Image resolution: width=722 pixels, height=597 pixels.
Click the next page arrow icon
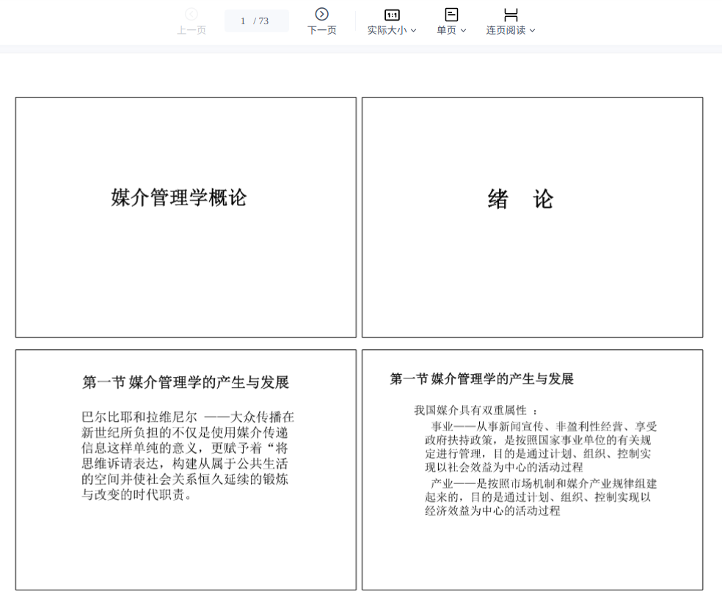pos(321,14)
